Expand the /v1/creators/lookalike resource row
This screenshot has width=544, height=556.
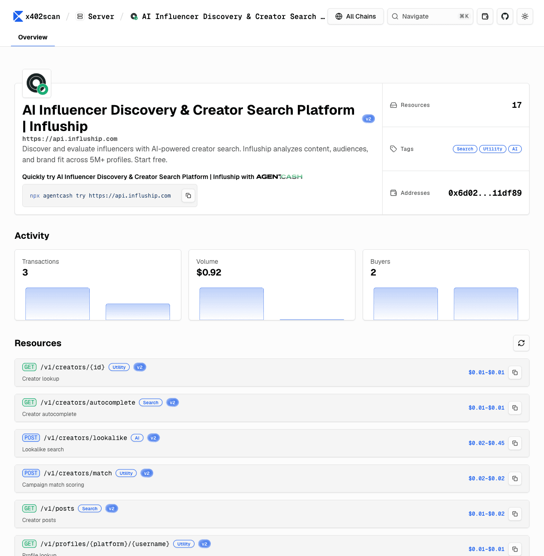click(272, 443)
